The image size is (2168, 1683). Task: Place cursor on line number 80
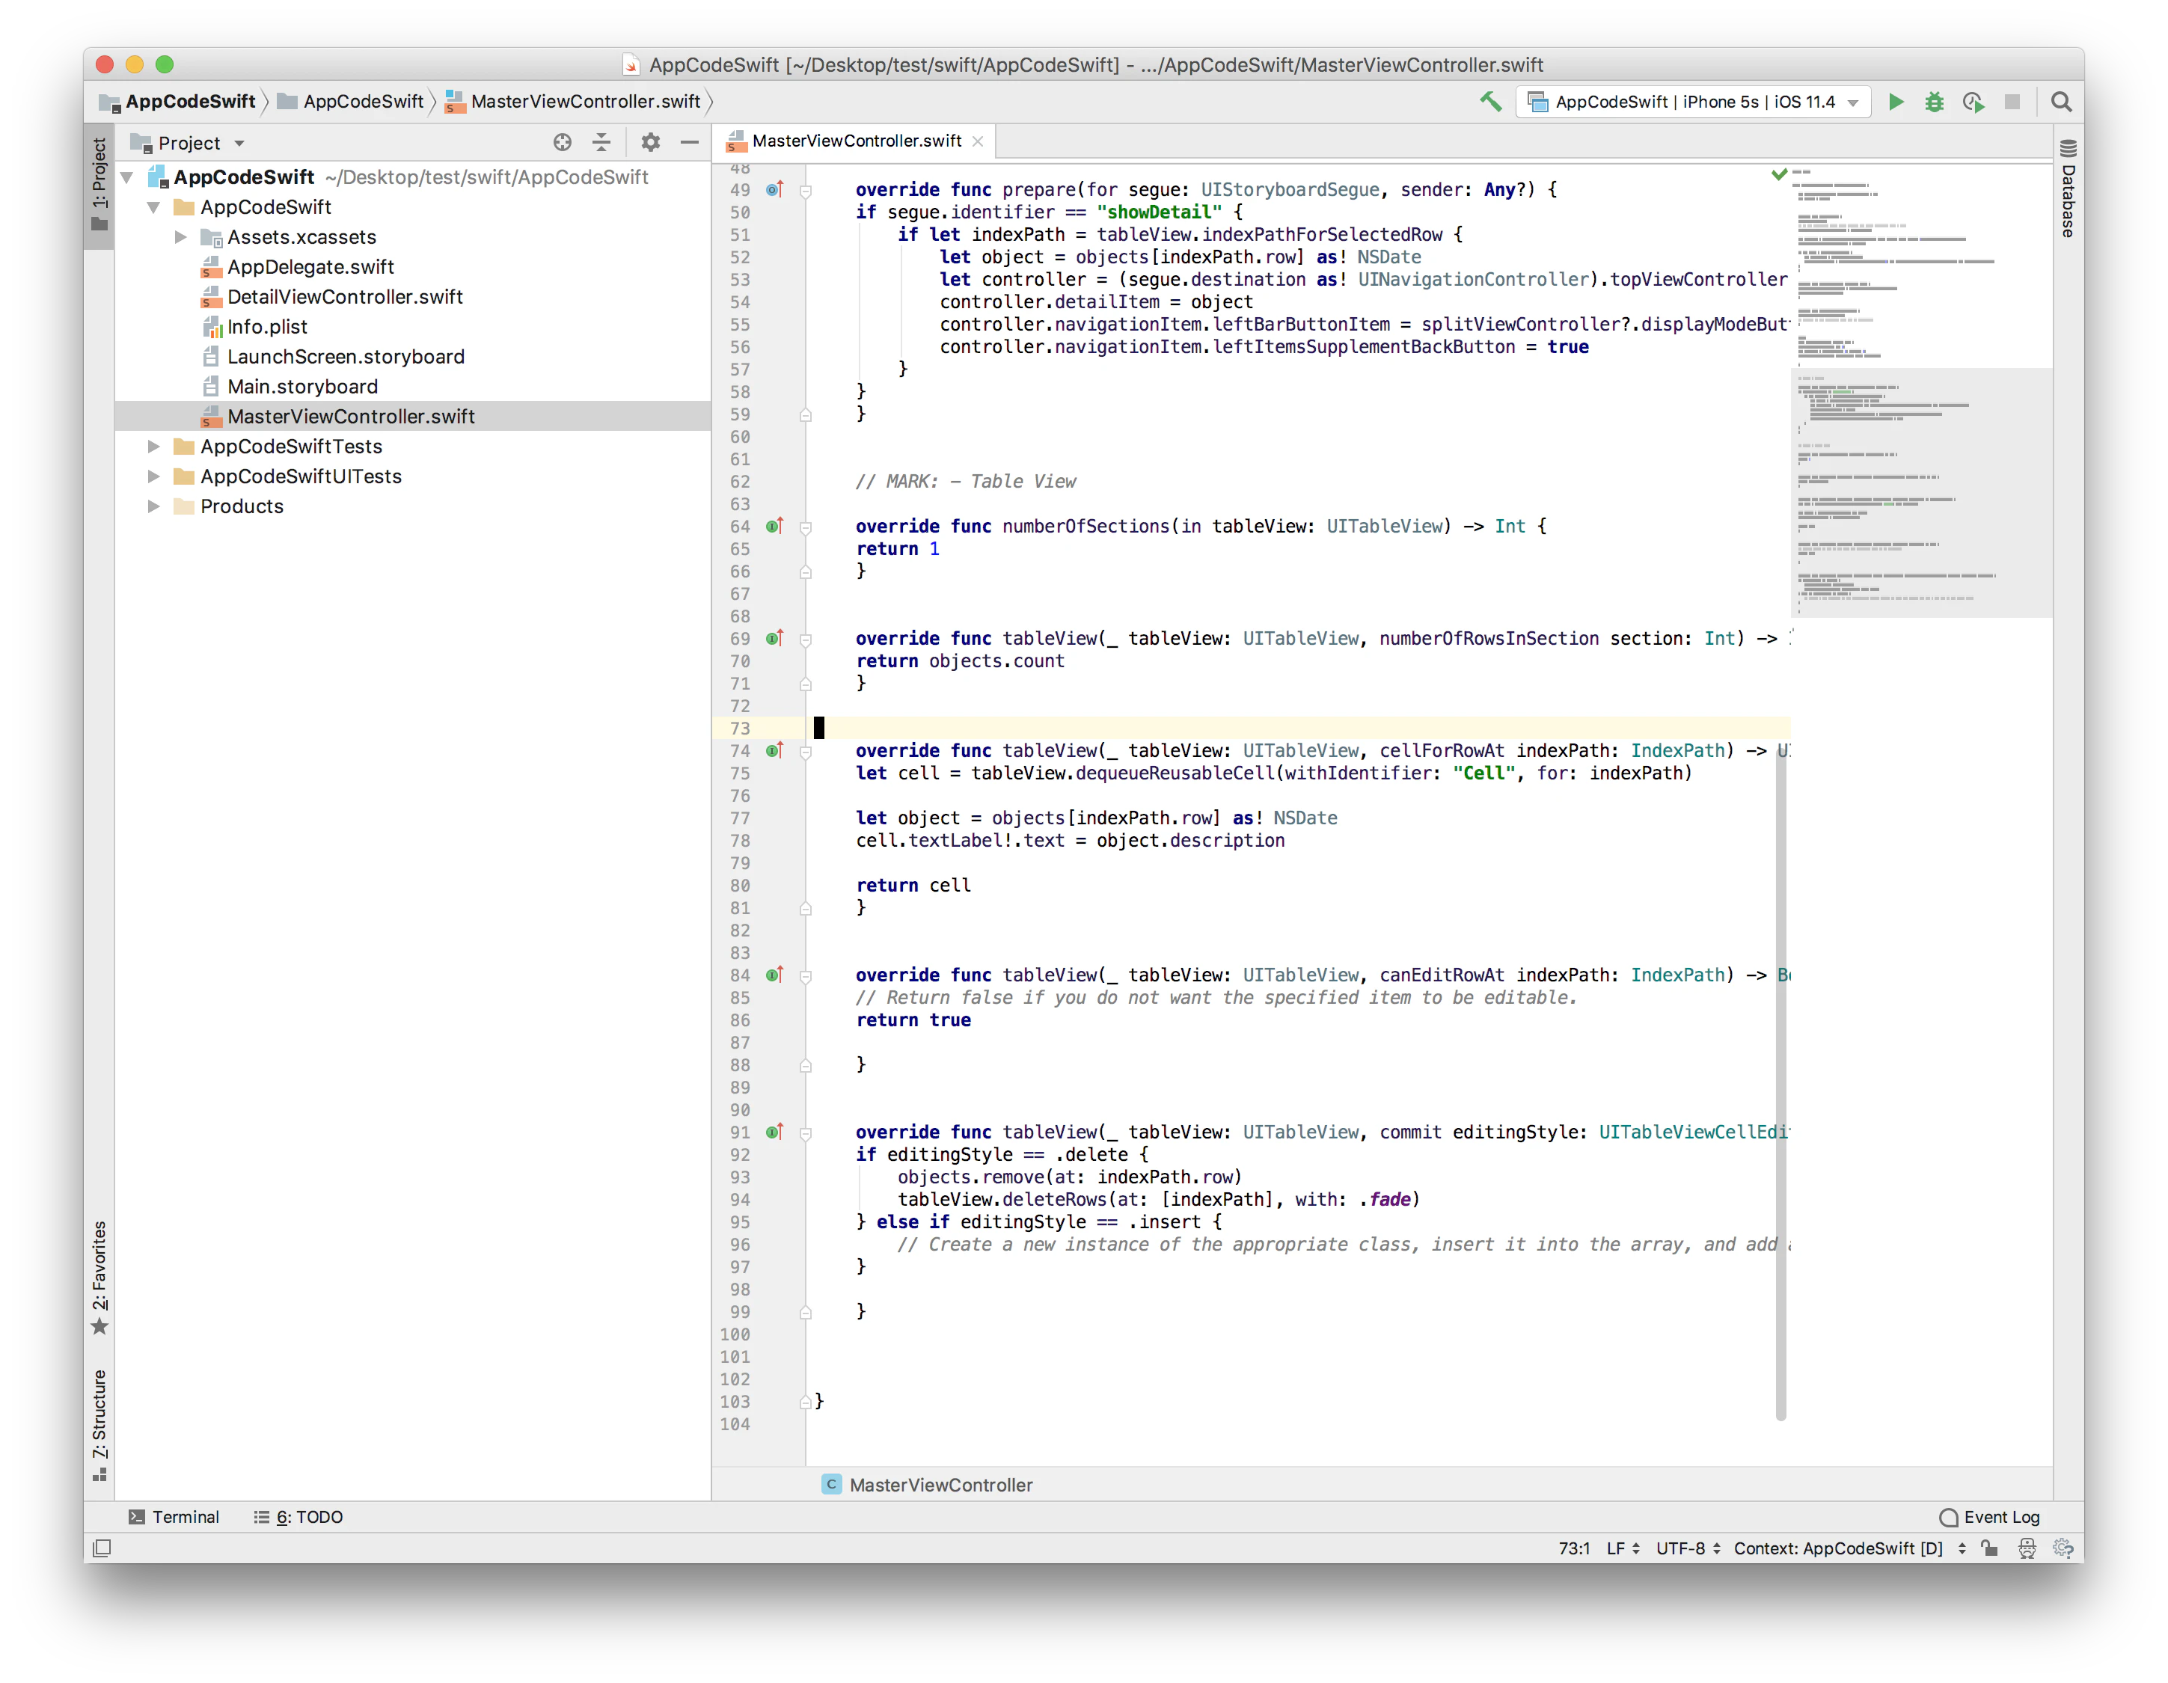click(740, 885)
